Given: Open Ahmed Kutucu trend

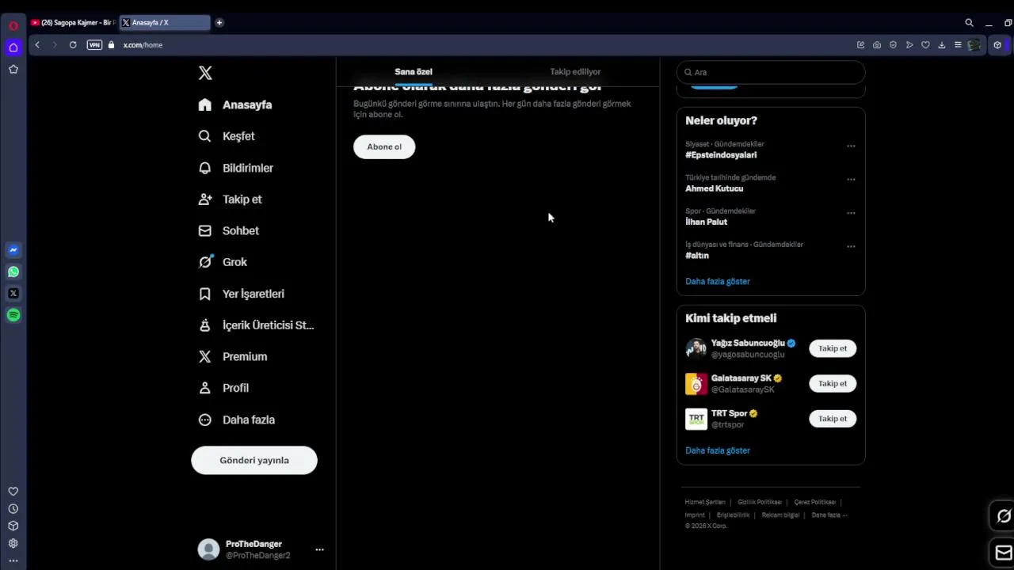Looking at the screenshot, I should (714, 188).
